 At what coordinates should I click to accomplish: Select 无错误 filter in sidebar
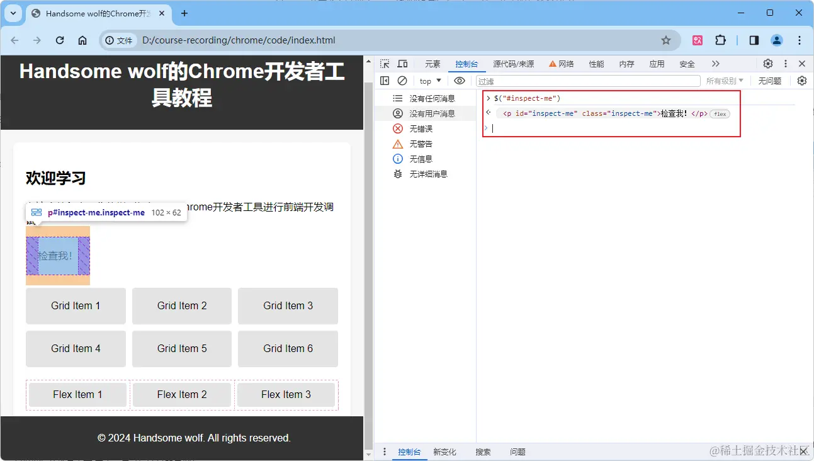[x=425, y=128]
